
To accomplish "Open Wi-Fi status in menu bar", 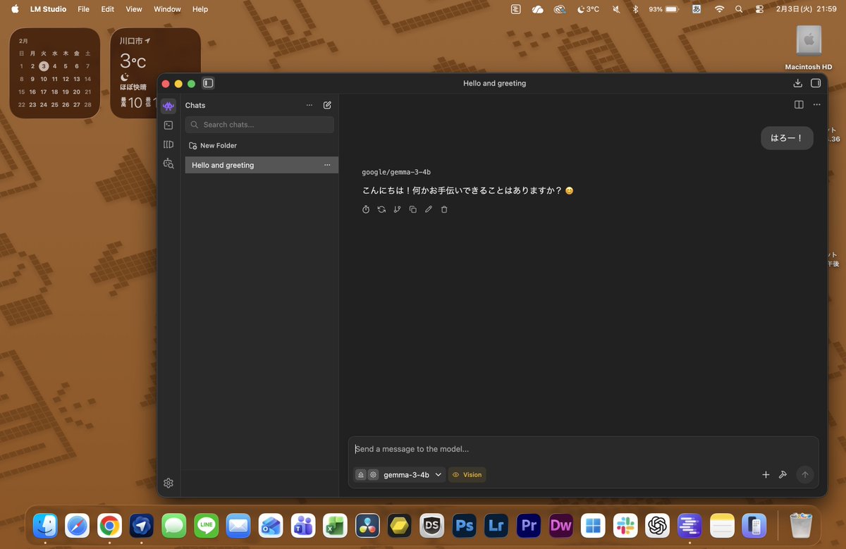I will [719, 9].
